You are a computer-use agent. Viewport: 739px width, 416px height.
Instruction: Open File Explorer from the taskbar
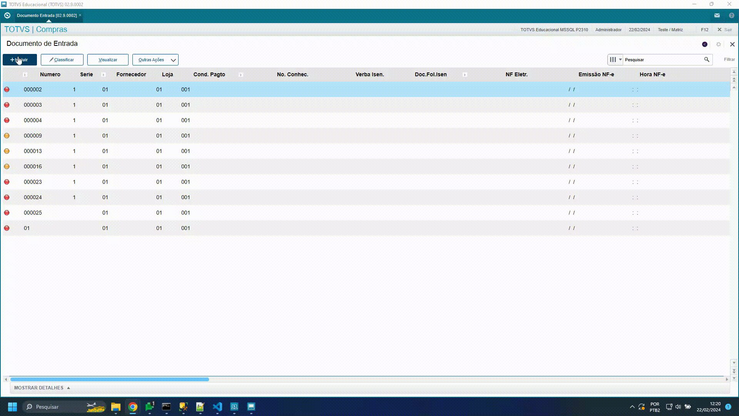(116, 407)
